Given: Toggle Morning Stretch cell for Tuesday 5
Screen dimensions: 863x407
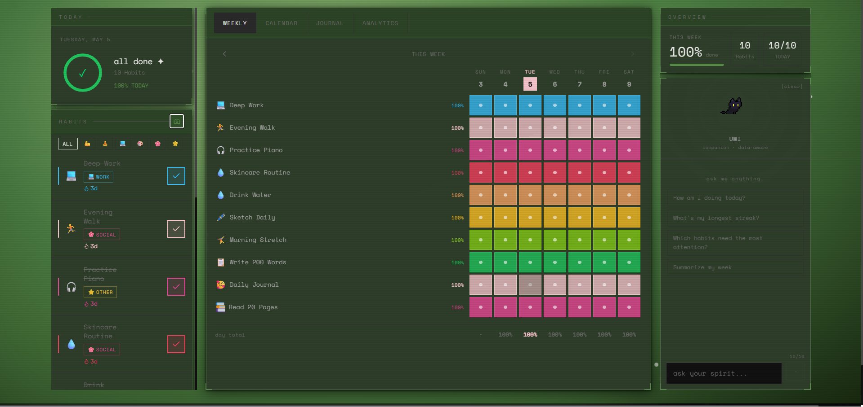Looking at the screenshot, I should (x=530, y=240).
